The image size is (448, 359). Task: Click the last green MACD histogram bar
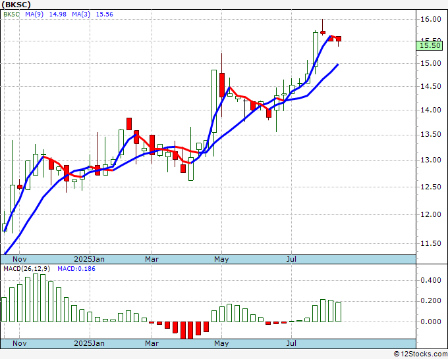(x=339, y=312)
